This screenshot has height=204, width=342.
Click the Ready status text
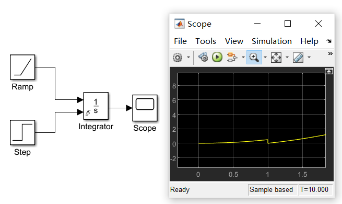pos(180,189)
